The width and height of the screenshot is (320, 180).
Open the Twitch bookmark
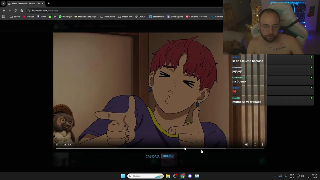pyautogui.click(x=41, y=17)
